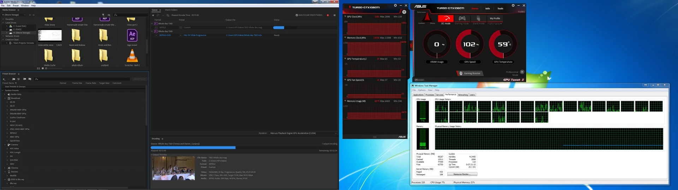Screen dimensions: 678x190
Task: Stop the current encode with the red square
Action: point(328,15)
